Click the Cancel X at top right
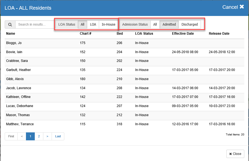249x161 pixels. pyautogui.click(x=233, y=7)
